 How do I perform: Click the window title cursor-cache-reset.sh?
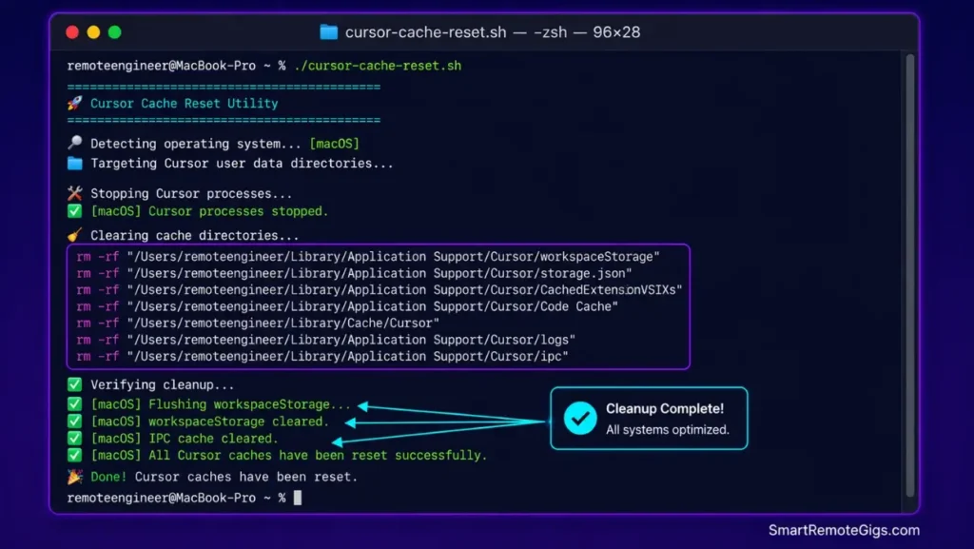pyautogui.click(x=425, y=32)
